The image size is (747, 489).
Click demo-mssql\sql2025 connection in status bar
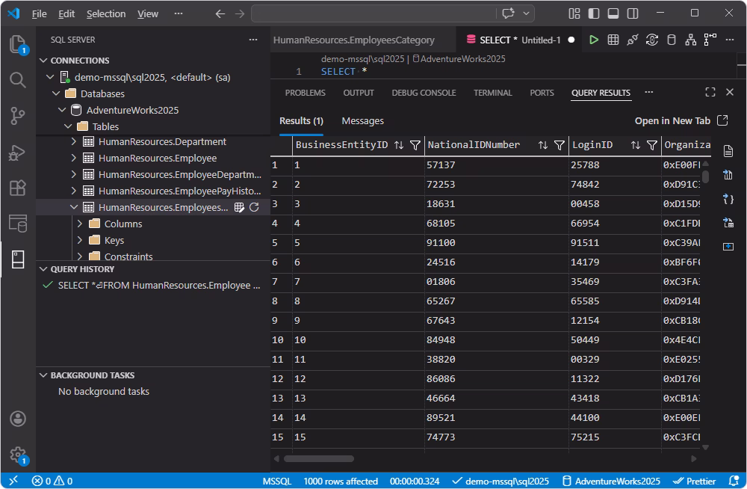[500, 481]
